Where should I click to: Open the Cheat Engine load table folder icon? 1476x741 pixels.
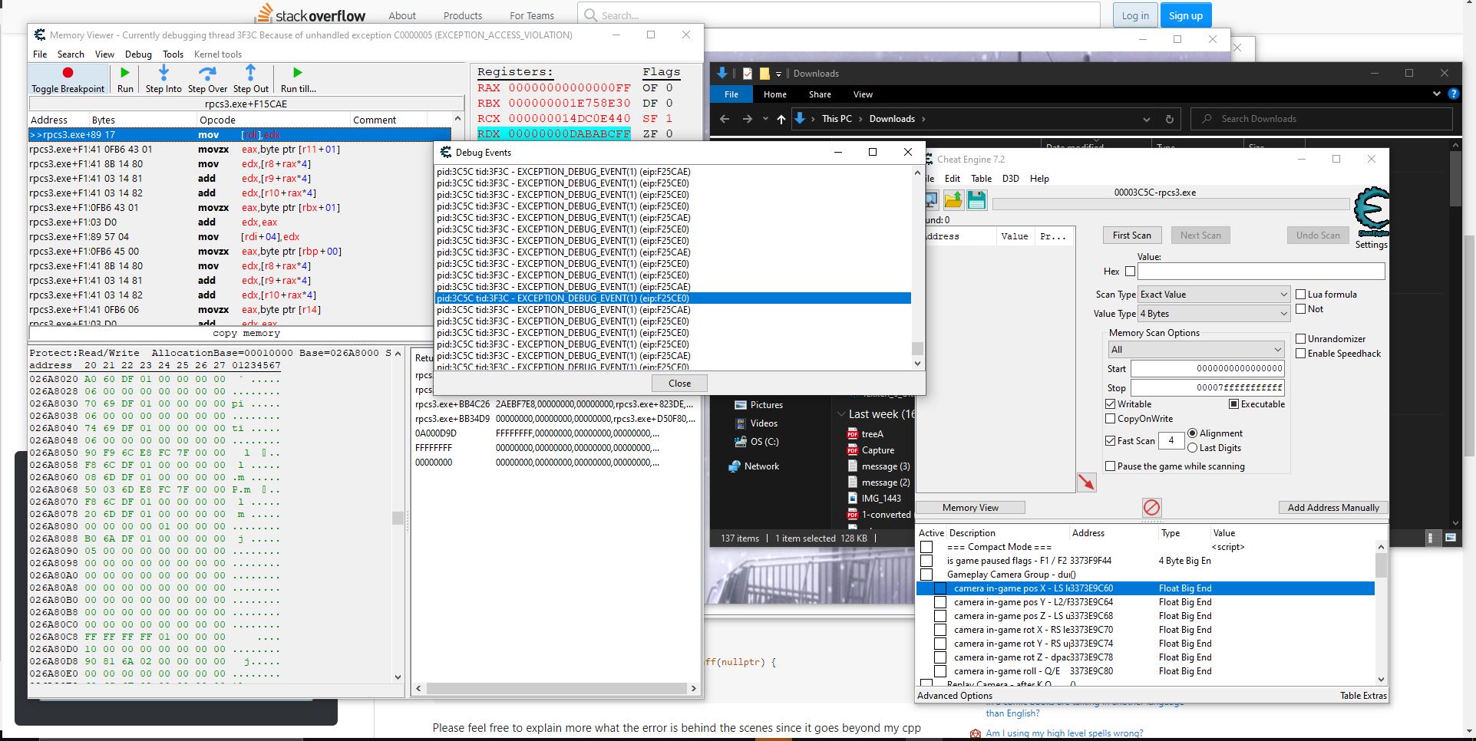953,200
